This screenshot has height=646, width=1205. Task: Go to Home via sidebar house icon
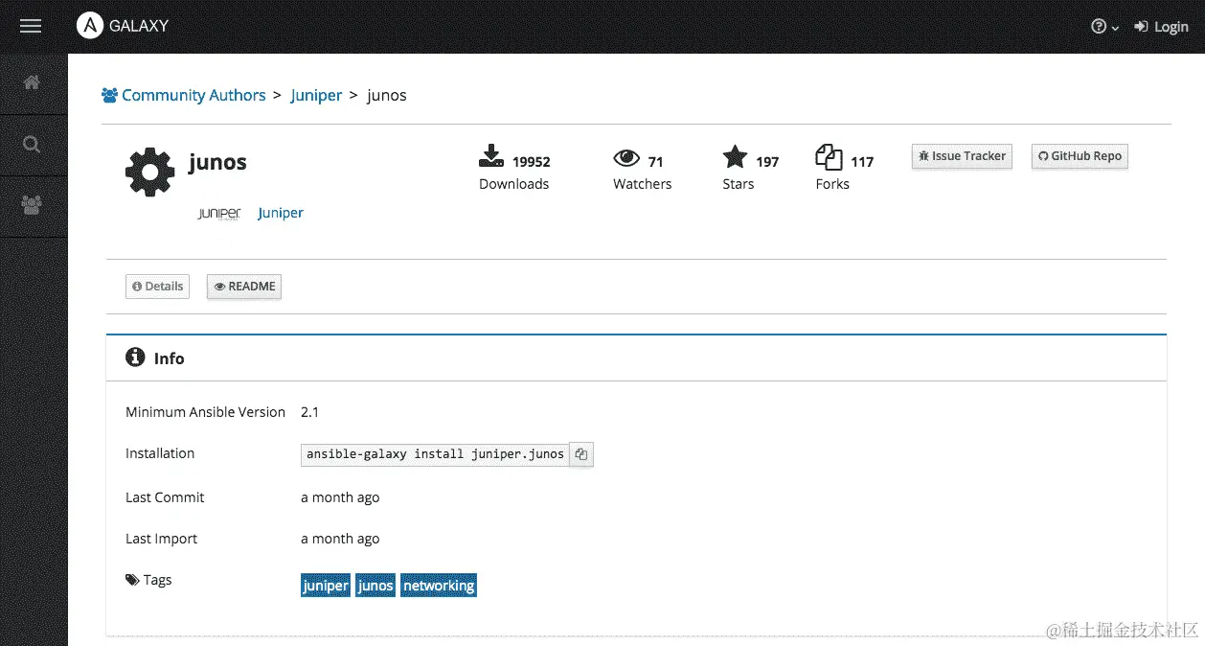pos(32,82)
